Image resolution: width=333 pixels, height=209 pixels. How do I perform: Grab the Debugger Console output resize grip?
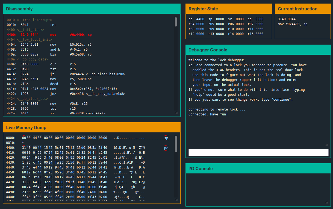click(326, 145)
